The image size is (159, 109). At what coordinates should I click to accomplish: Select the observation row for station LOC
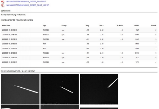pos(79,39)
